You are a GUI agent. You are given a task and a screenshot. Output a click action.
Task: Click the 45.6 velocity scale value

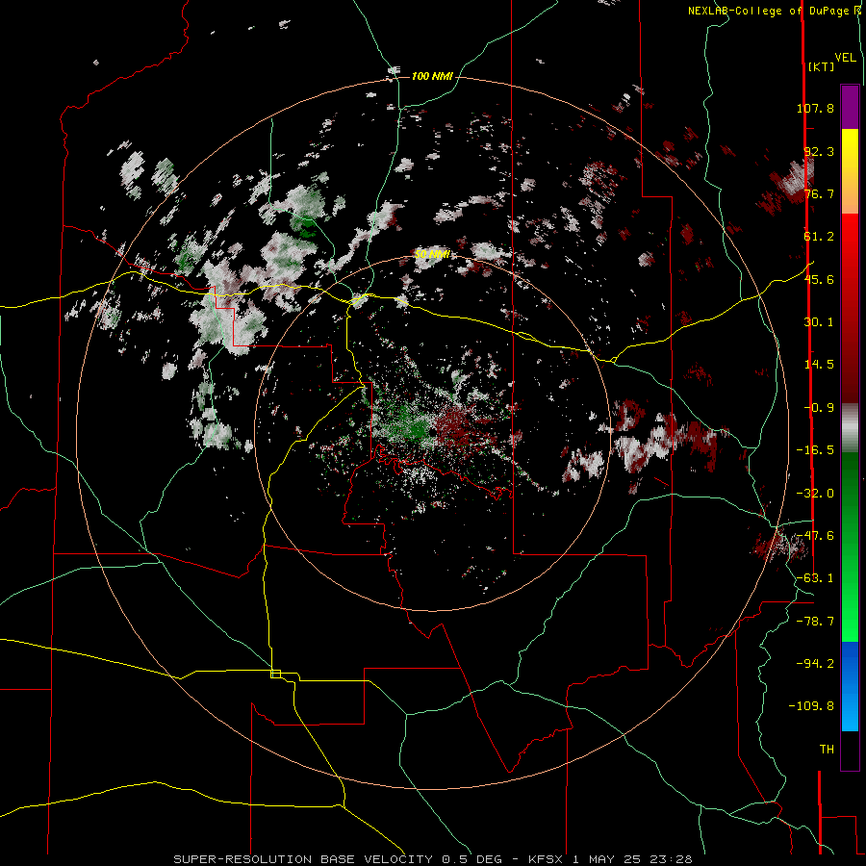(819, 279)
